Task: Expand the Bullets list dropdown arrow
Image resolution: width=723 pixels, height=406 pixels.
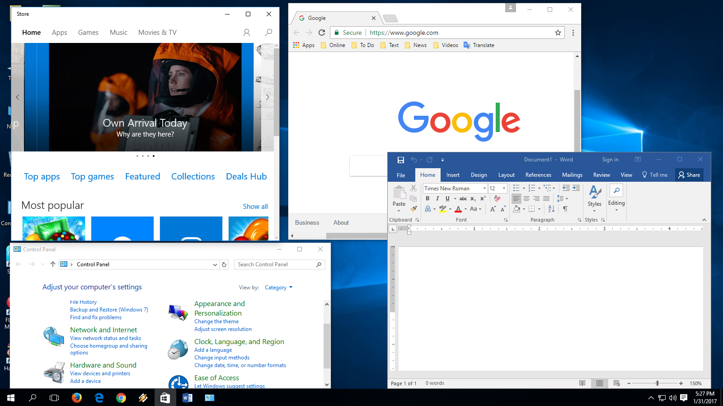Action: tap(524, 188)
